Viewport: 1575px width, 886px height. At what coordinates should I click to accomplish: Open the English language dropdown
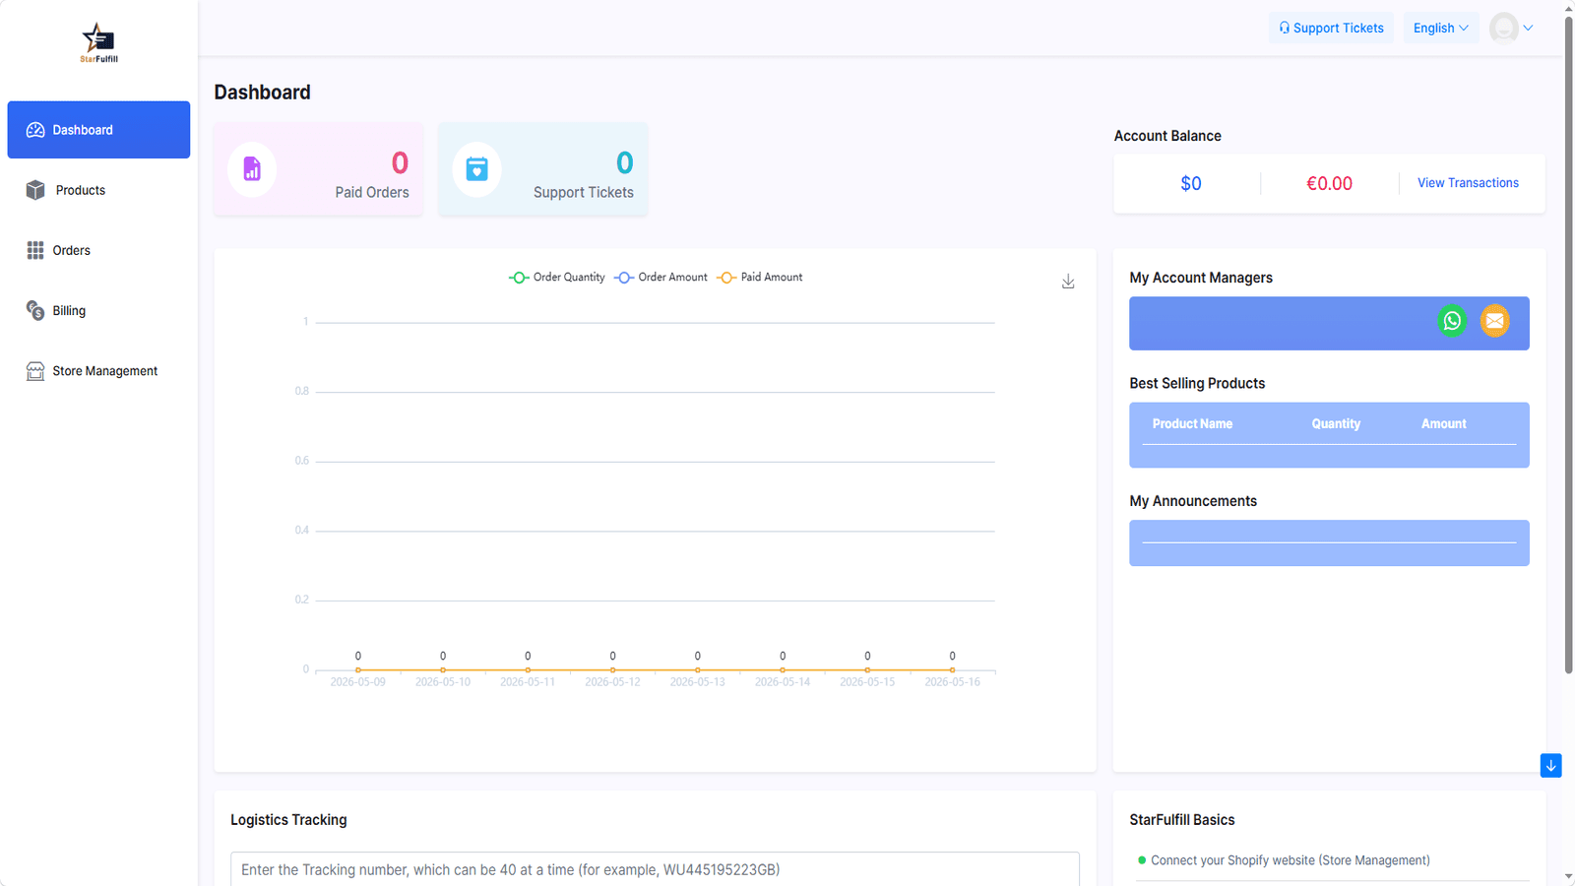pos(1441,28)
